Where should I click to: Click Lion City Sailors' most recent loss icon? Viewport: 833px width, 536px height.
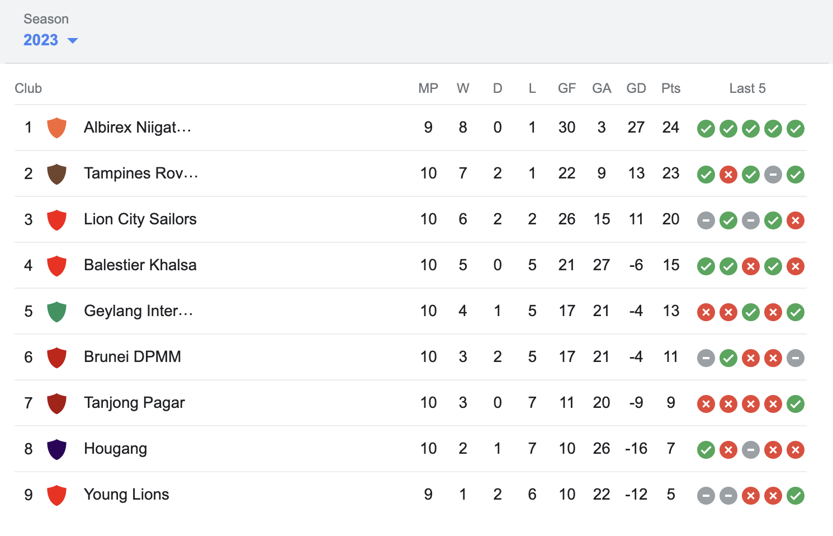(x=795, y=220)
